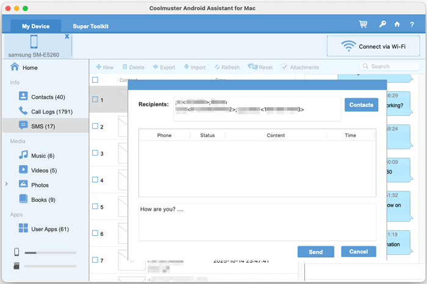Screen dimensions: 427x284
Task: Click the Time column header in dialog
Action: [351, 135]
